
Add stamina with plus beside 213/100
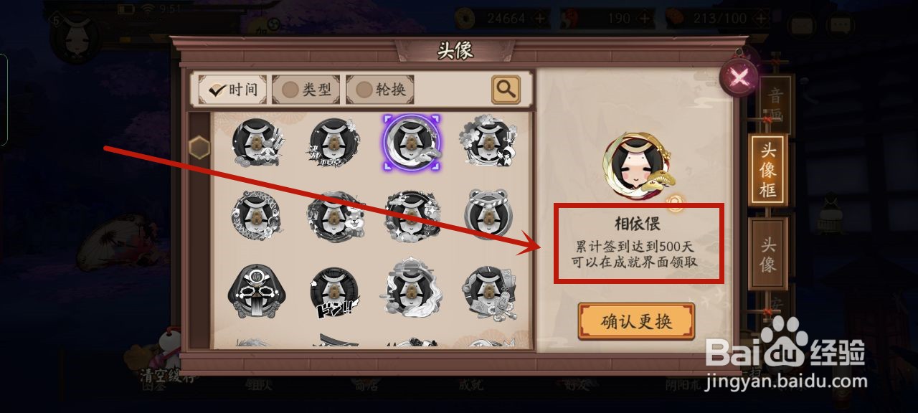coord(762,19)
